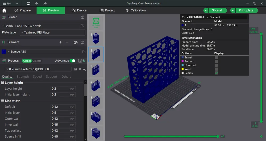The height and width of the screenshot is (141, 266).
Task: Click the top handle of layer slider
Action: click(x=261, y=34)
